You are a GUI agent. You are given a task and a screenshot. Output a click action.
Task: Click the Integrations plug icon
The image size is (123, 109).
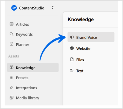(x=11, y=87)
